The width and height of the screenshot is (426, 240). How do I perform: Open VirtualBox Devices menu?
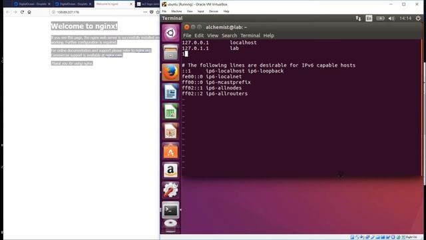[x=213, y=11]
